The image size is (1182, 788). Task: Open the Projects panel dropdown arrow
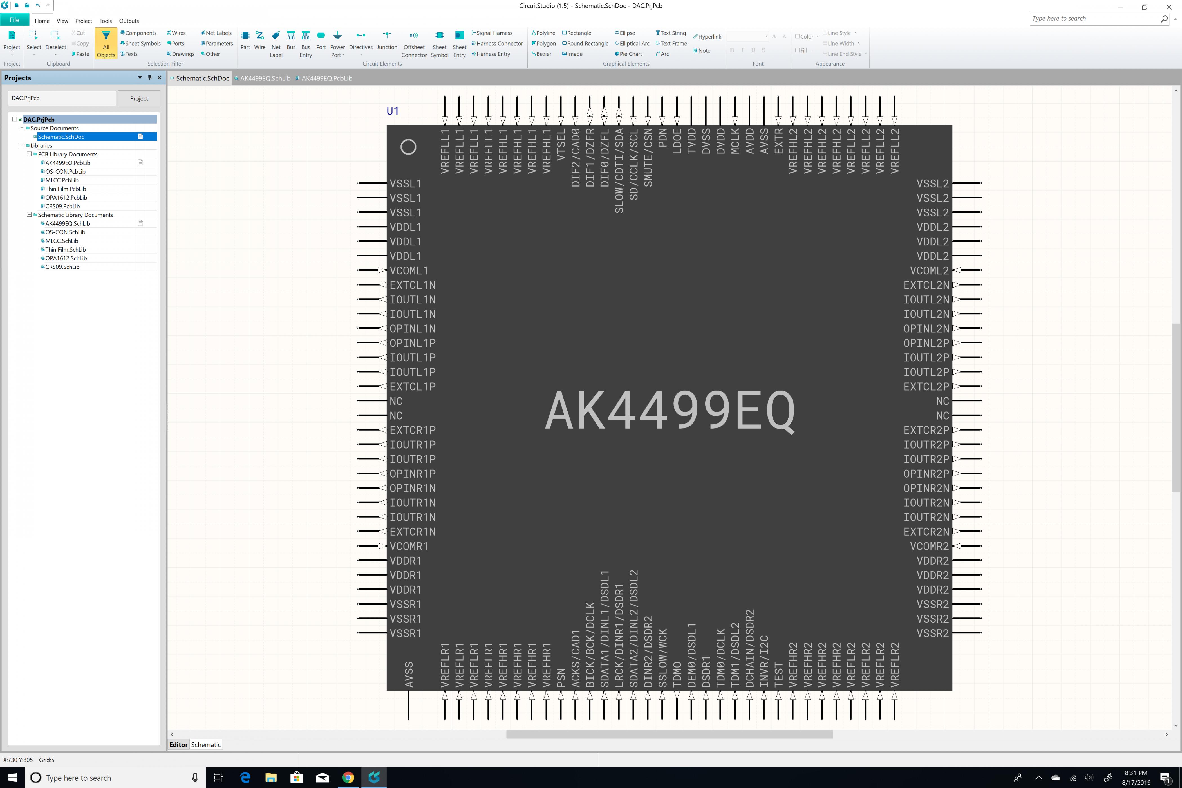click(140, 77)
